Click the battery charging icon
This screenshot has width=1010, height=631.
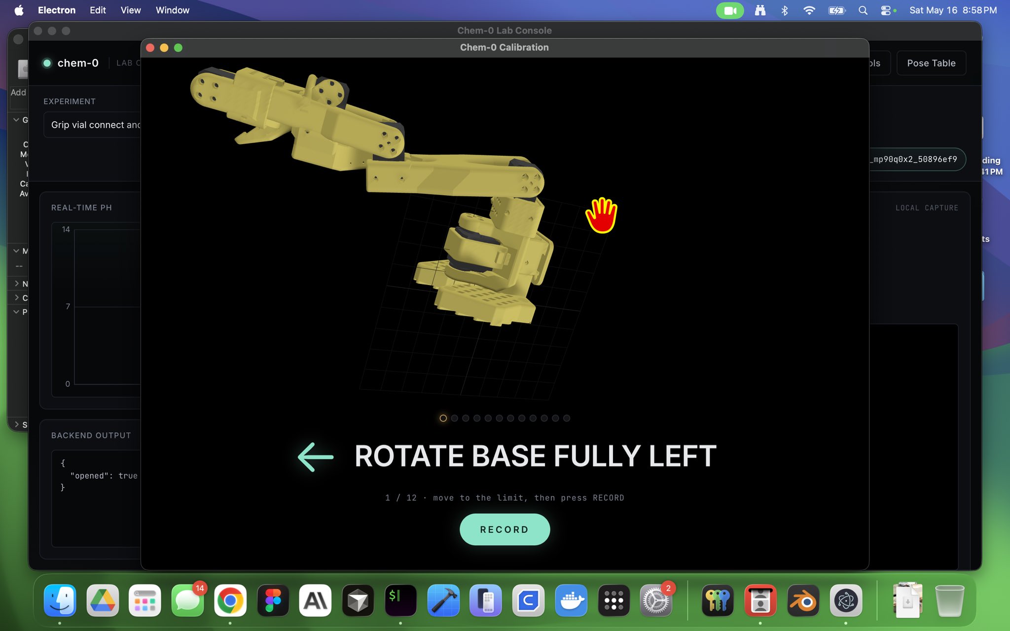coord(837,10)
